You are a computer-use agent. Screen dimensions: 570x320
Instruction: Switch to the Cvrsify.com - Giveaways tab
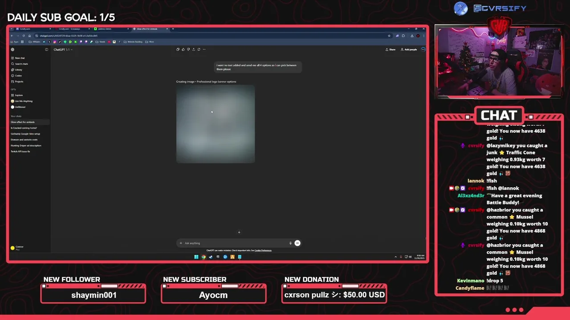pos(71,29)
